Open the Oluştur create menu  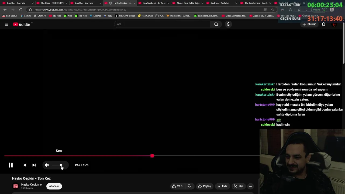click(309, 24)
